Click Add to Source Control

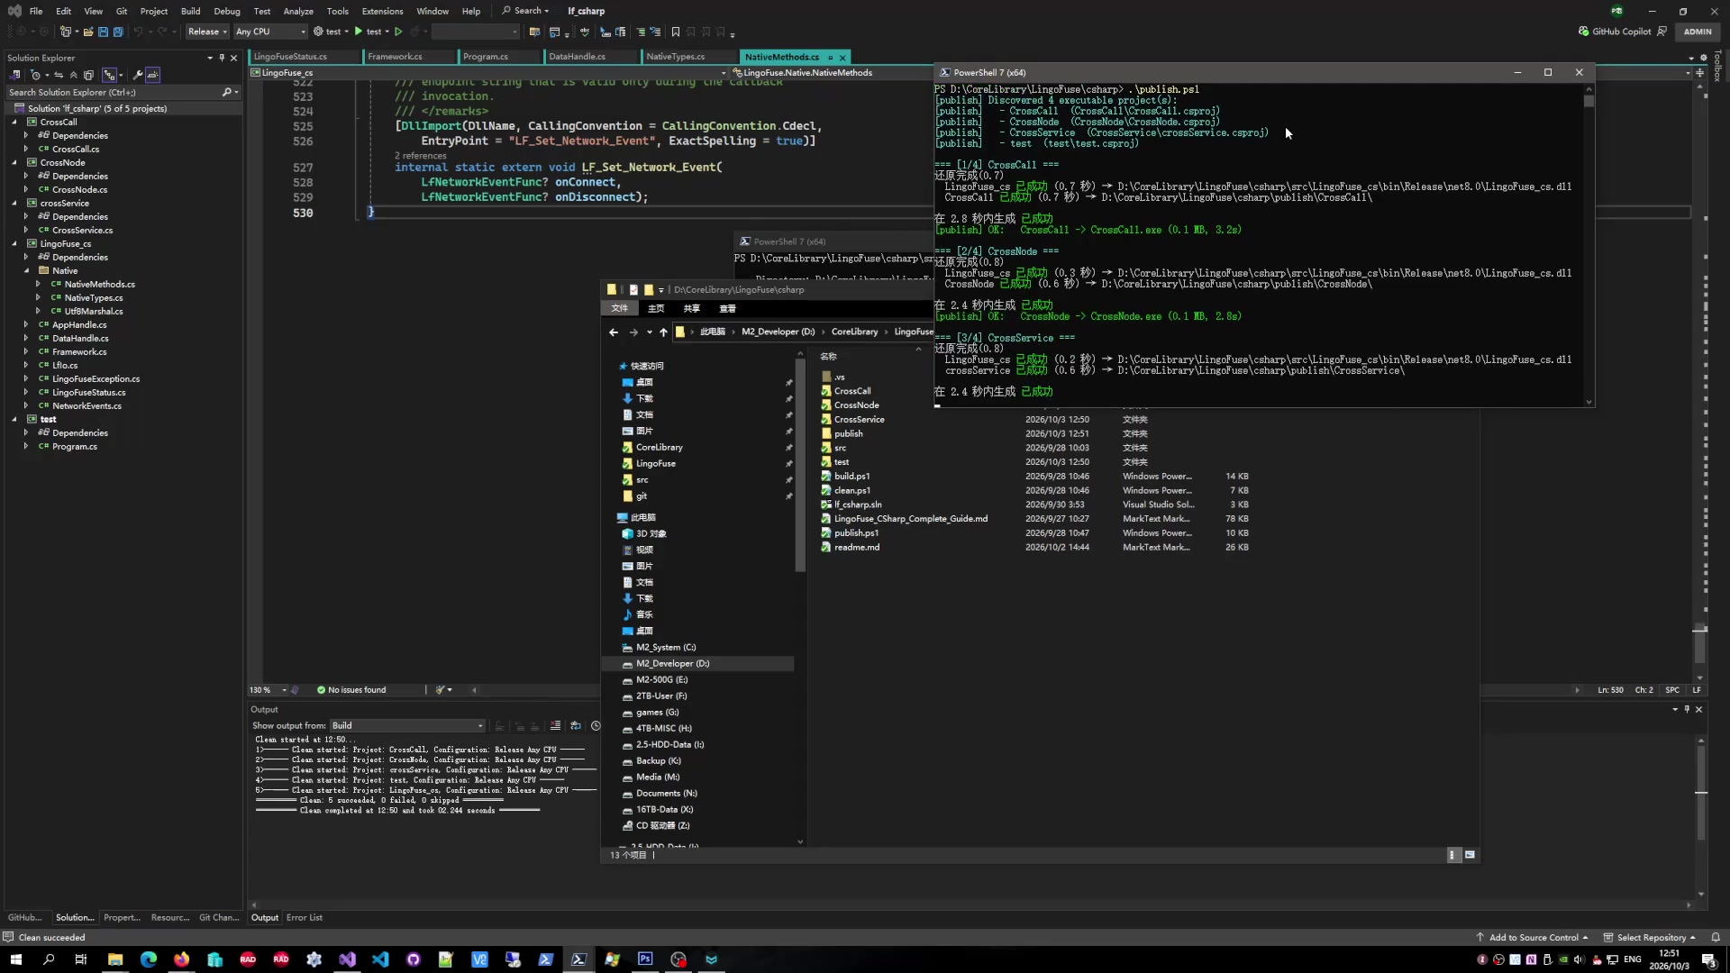click(1532, 938)
